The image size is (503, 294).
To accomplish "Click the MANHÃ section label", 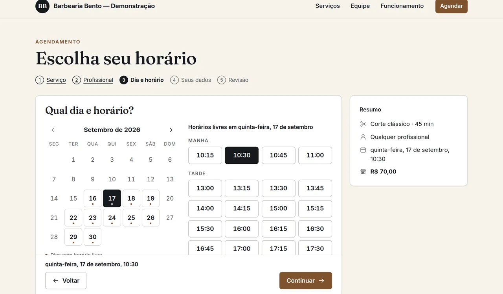I will click(x=198, y=141).
